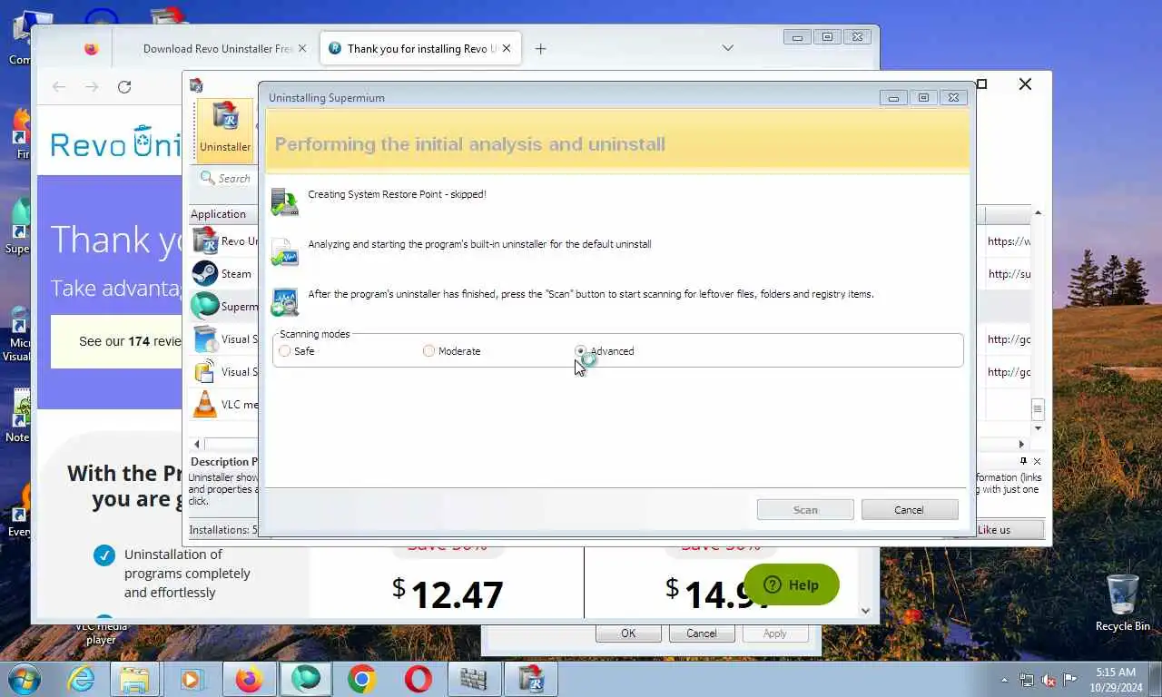Open the taskbar clock and date
1162x697 pixels.
point(1116,679)
